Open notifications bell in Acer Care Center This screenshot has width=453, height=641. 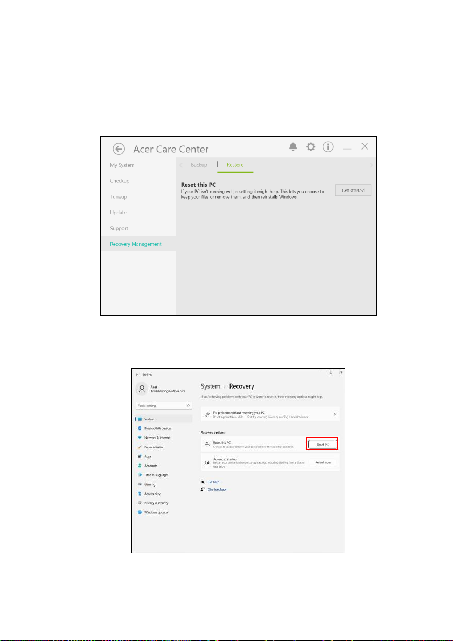click(x=293, y=147)
